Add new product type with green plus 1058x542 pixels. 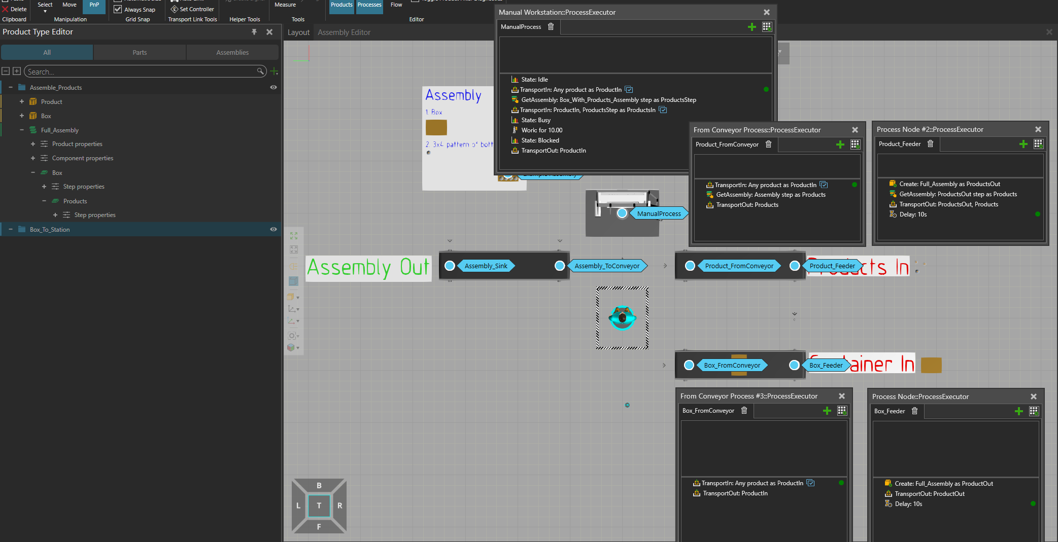275,71
